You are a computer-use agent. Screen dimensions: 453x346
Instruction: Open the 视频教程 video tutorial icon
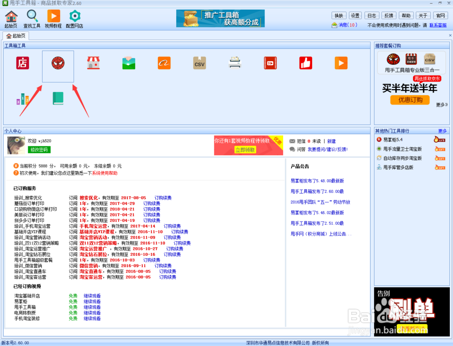point(53,19)
